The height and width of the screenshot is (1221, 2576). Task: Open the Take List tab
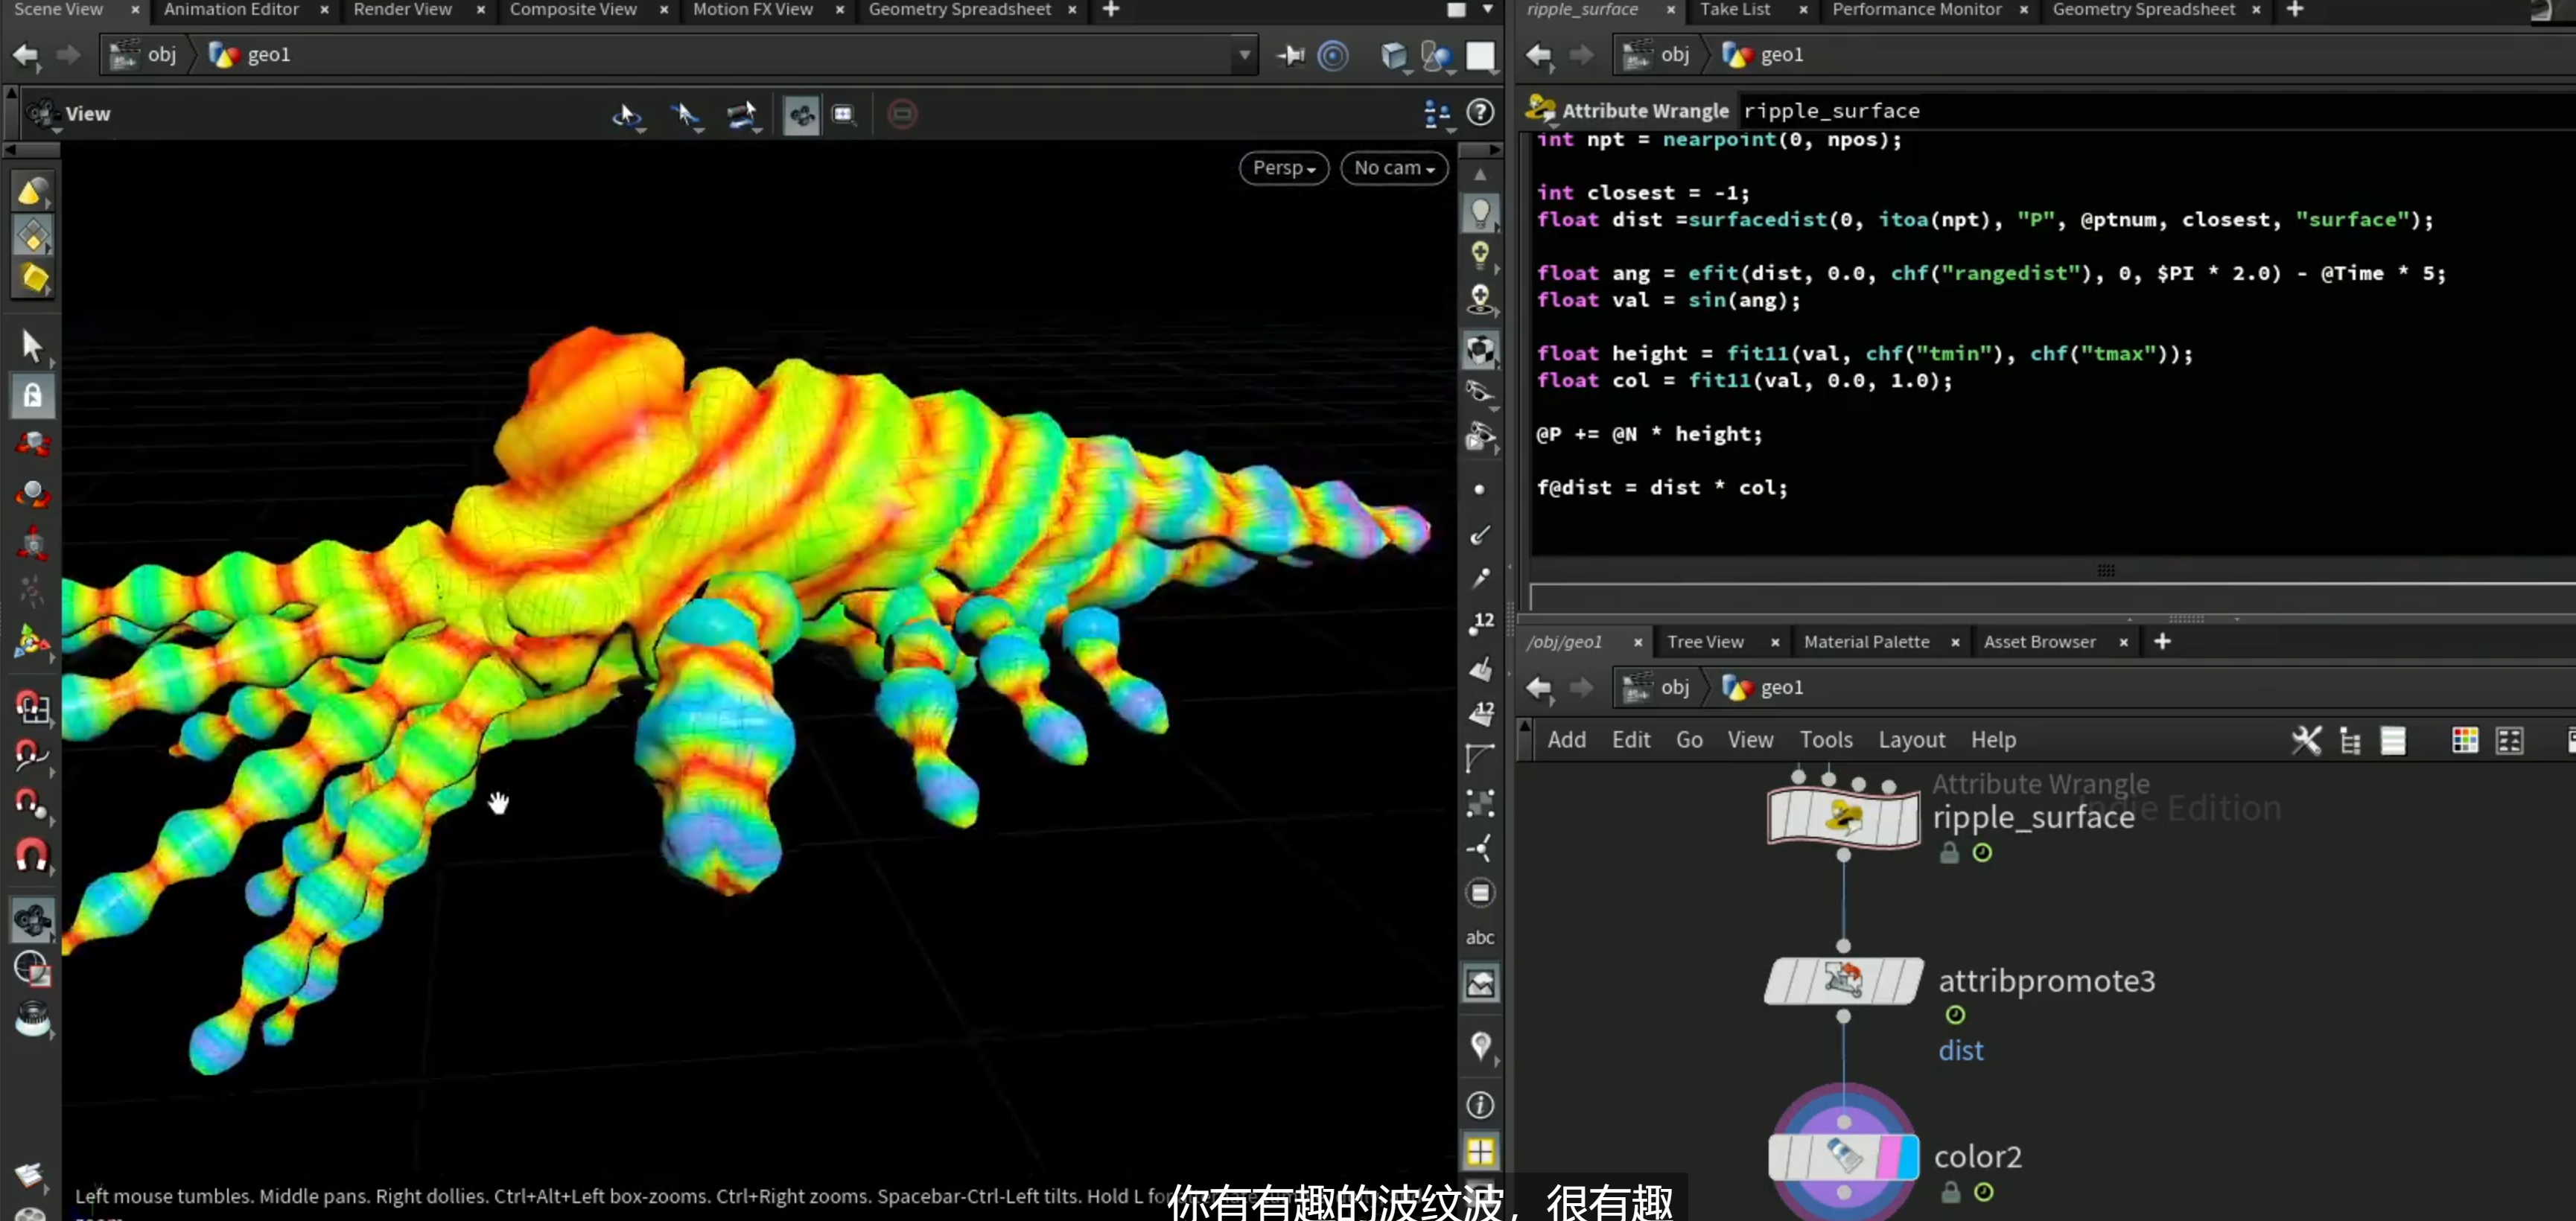[x=1734, y=9]
